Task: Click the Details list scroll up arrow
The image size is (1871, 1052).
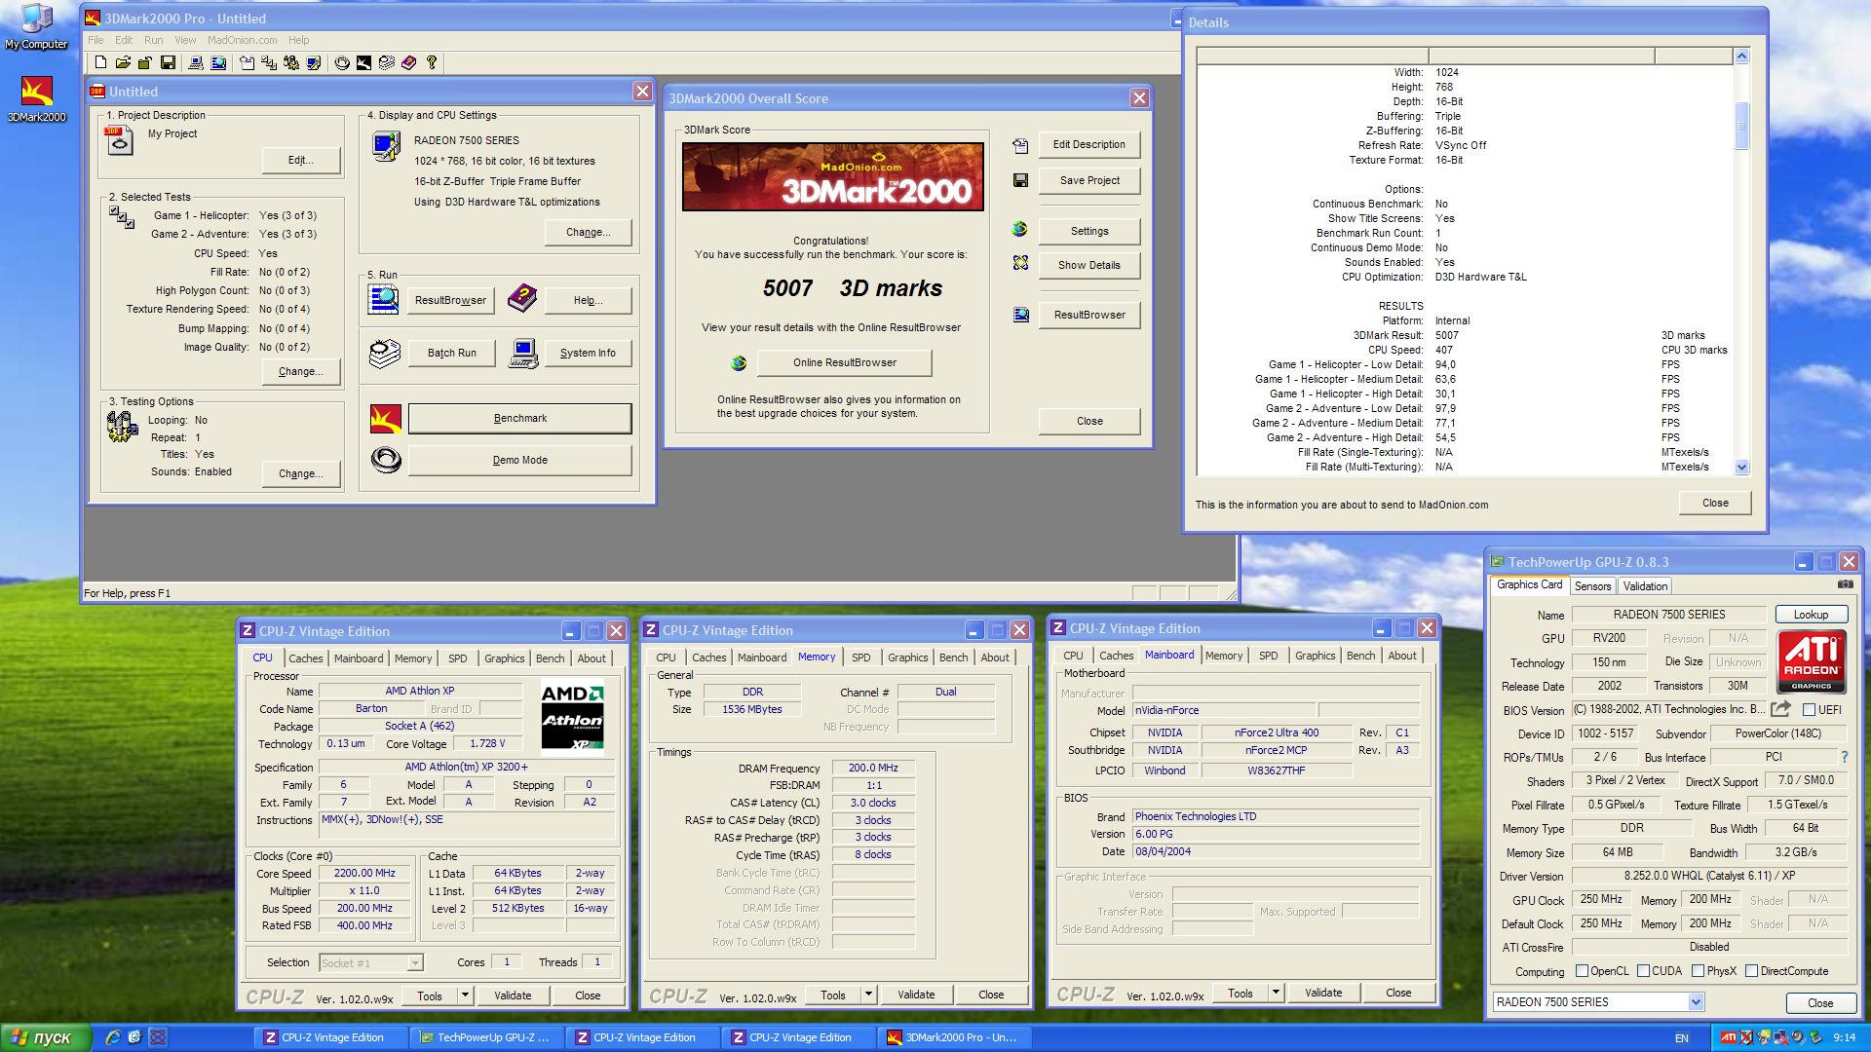Action: tap(1741, 56)
